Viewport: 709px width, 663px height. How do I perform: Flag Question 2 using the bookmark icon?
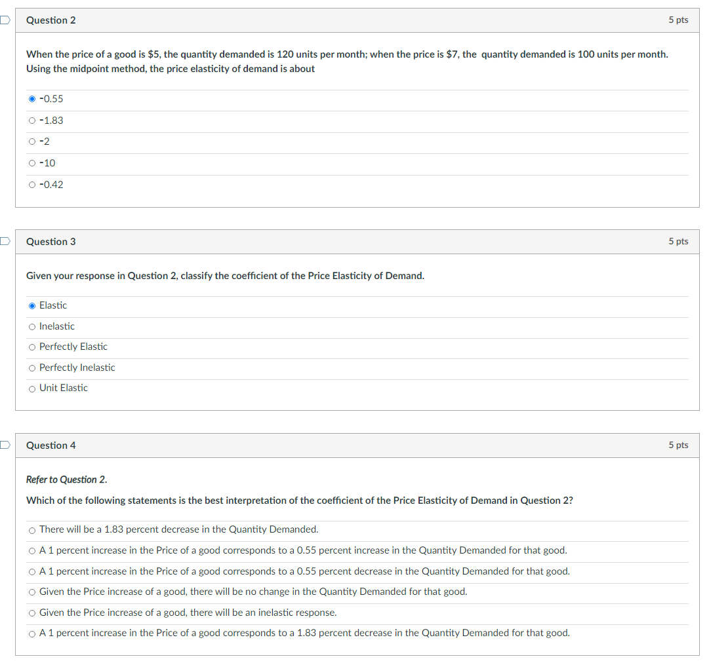5,20
